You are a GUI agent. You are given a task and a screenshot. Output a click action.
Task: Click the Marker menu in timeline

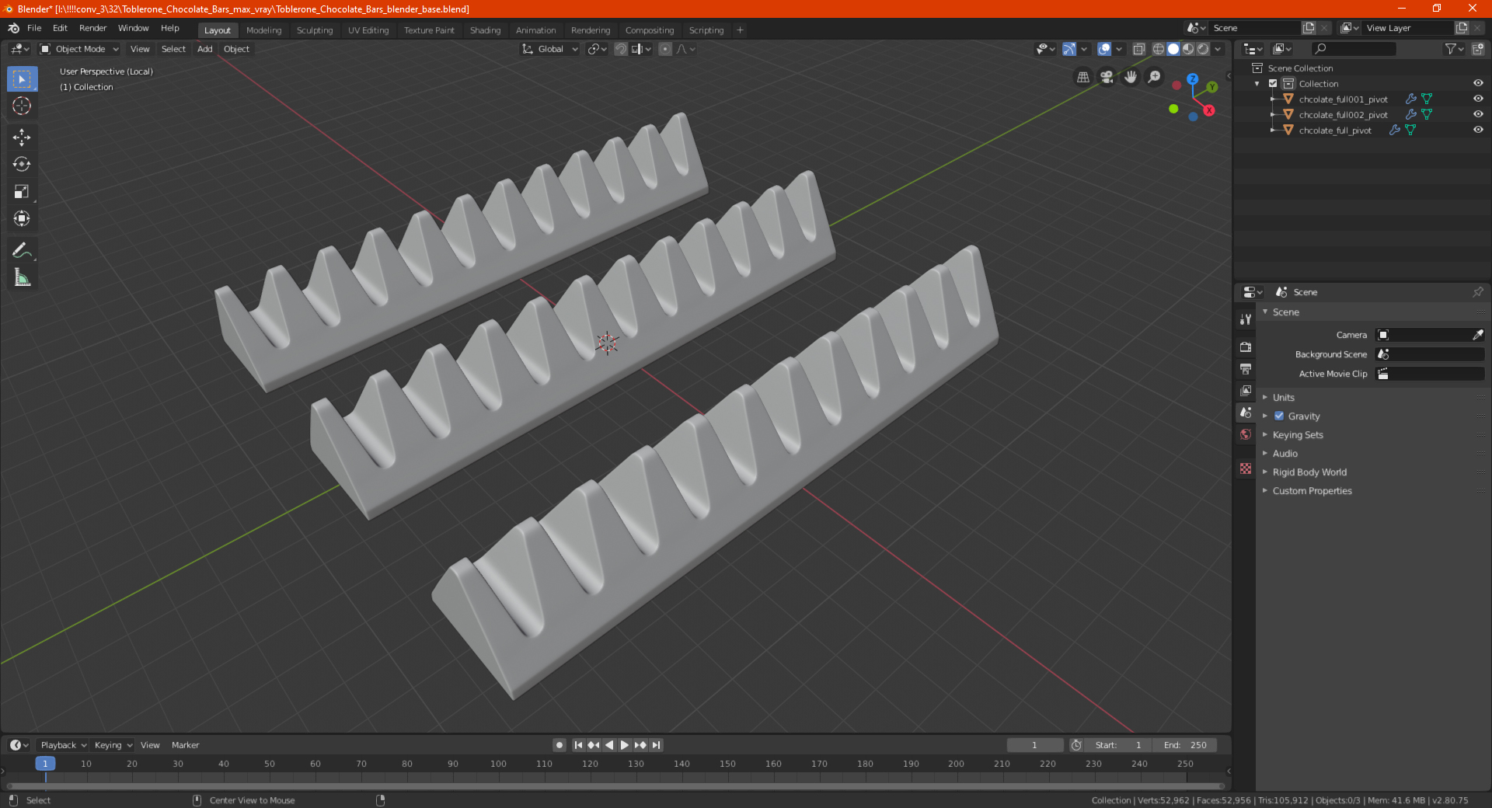coord(185,745)
